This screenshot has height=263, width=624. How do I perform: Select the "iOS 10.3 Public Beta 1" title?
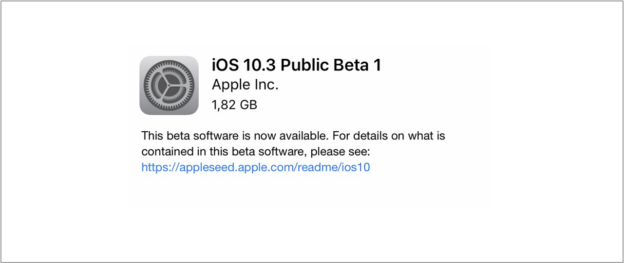(x=296, y=65)
